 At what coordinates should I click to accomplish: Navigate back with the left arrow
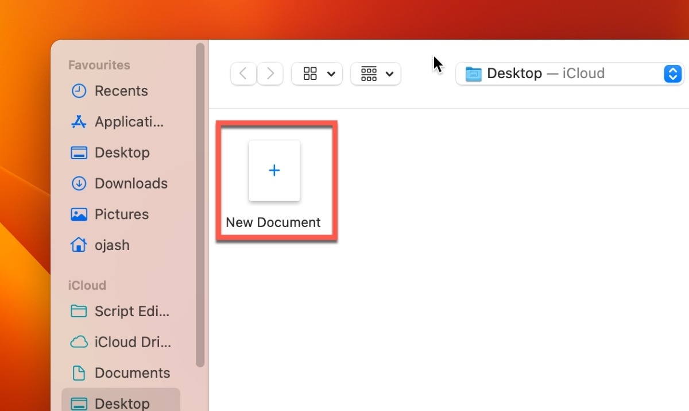coord(243,74)
